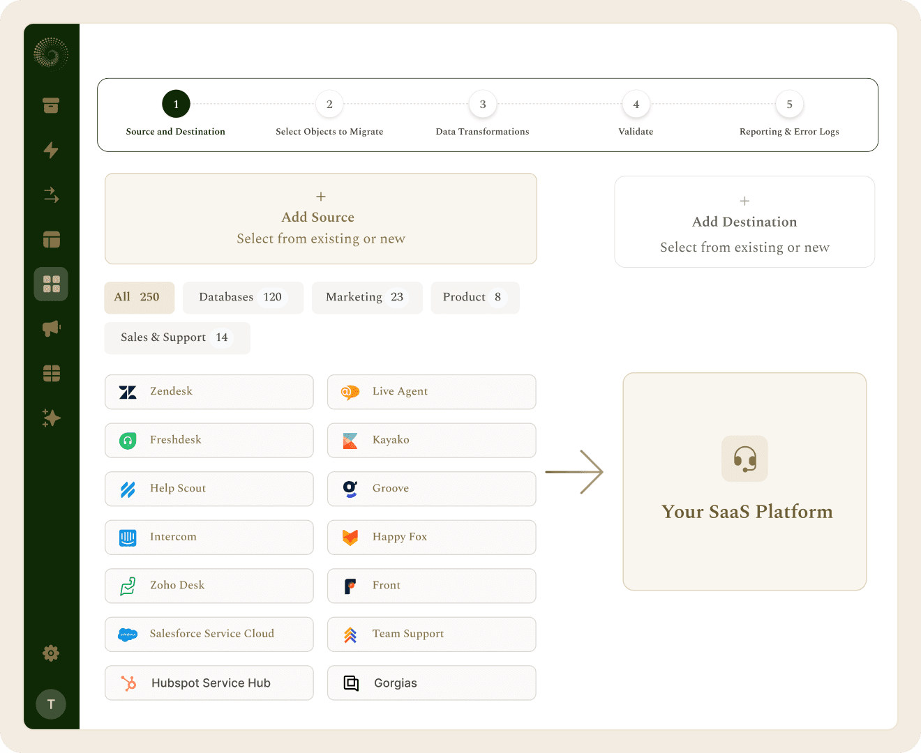Screen dimensions: 921x753
Task: Click the Zoho Desk logo icon
Action: point(128,586)
